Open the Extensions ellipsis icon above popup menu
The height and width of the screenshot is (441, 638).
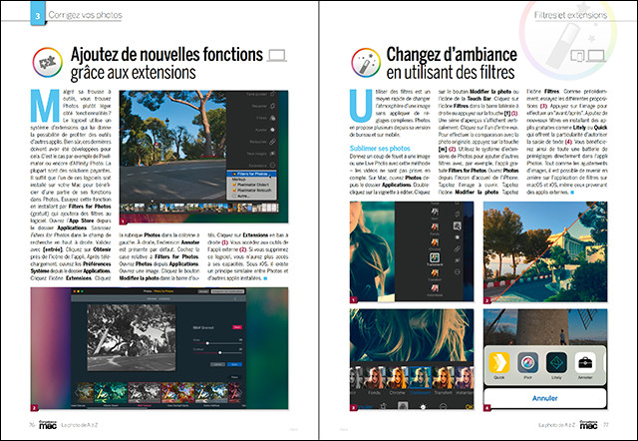click(272, 165)
